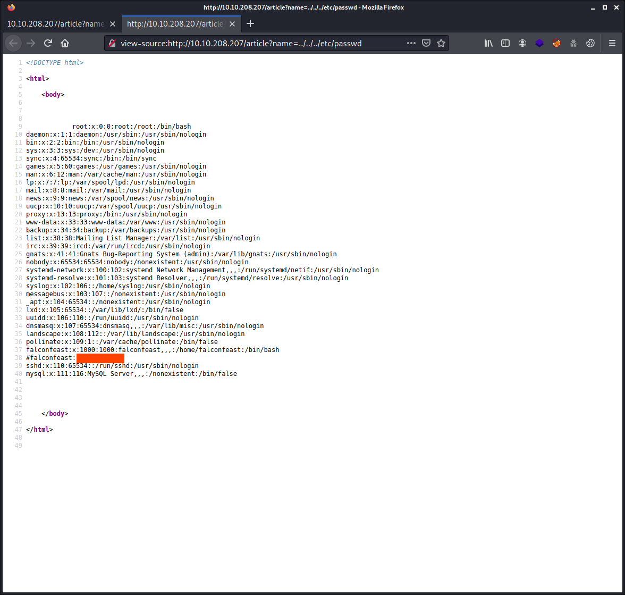Click the opening <html> tag

tap(37, 79)
